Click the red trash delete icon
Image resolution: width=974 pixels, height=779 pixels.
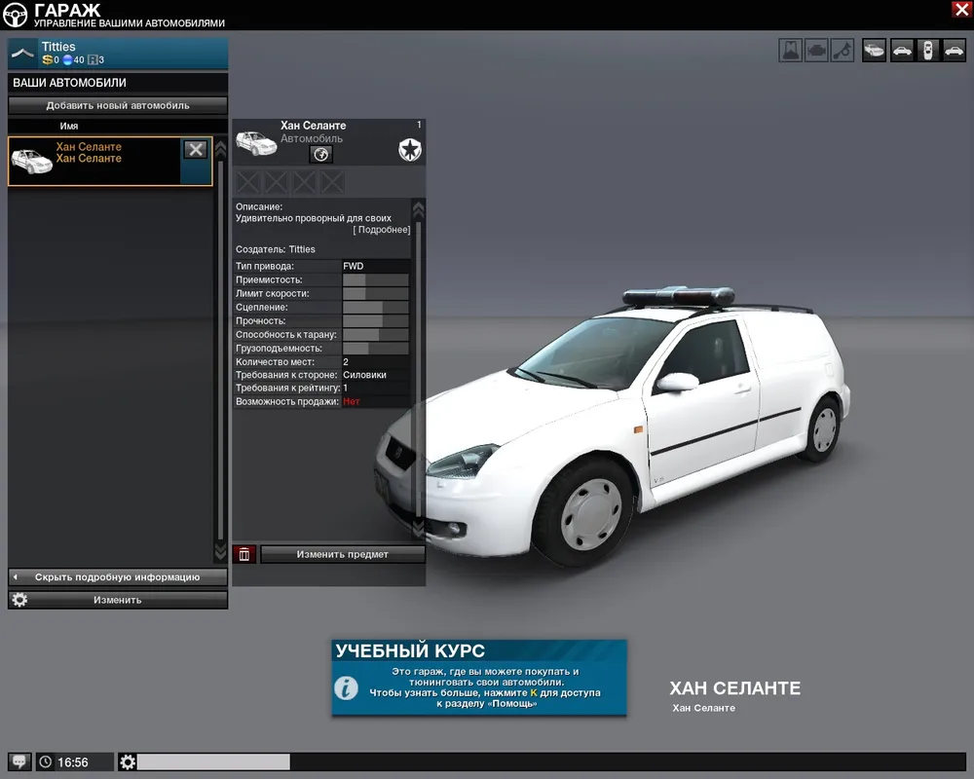point(244,554)
